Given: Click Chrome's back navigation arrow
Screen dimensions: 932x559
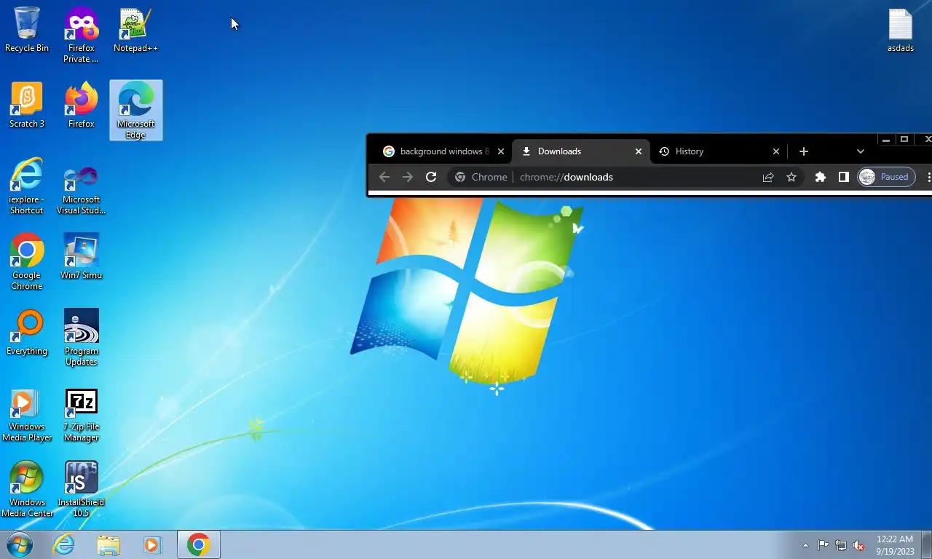Looking at the screenshot, I should [x=384, y=177].
